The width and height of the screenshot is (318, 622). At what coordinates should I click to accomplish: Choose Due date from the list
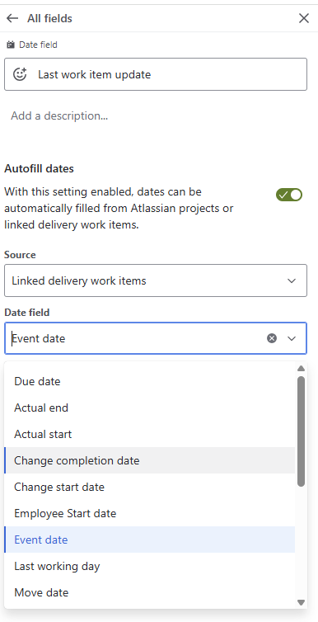(150, 382)
